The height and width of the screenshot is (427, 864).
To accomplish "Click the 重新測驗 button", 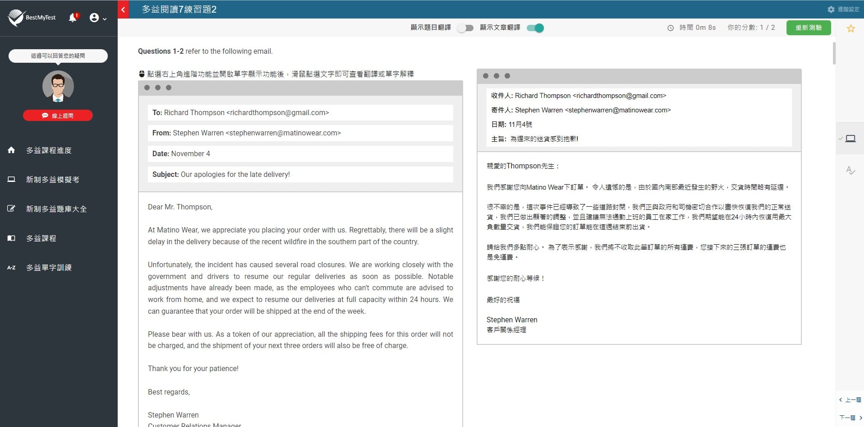I will point(809,28).
